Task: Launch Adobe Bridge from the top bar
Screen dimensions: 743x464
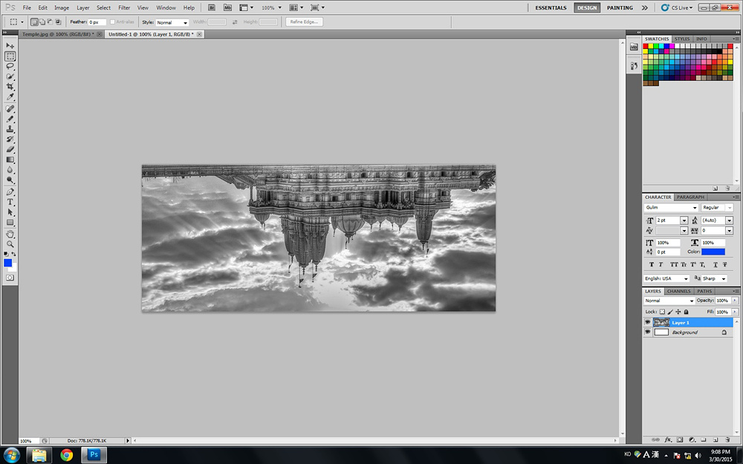Action: 212,7
